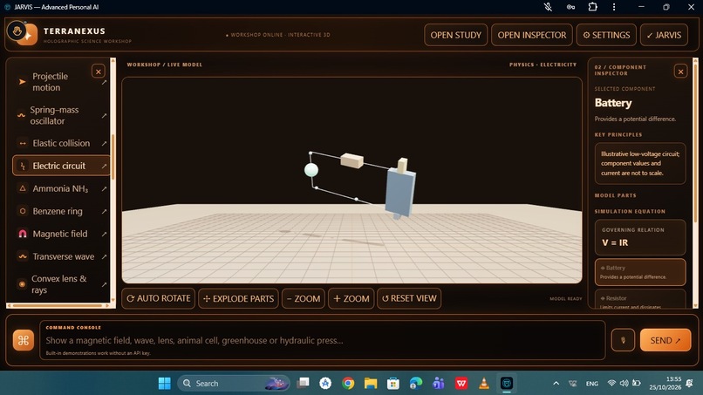
Task: Click the OPEN STUDY button
Action: pyautogui.click(x=455, y=35)
